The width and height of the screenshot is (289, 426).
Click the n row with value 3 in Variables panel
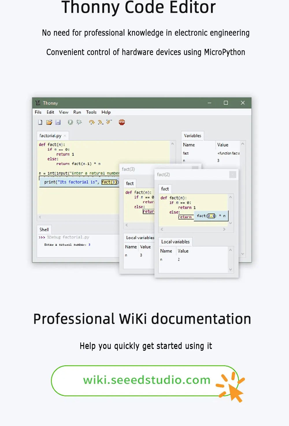tap(211, 160)
